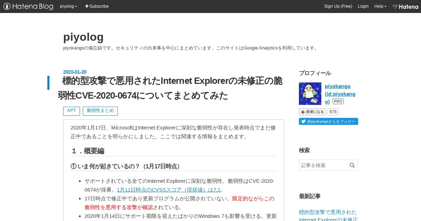Go to the piyolog blog title
This screenshot has height=221, width=421.
point(83,37)
